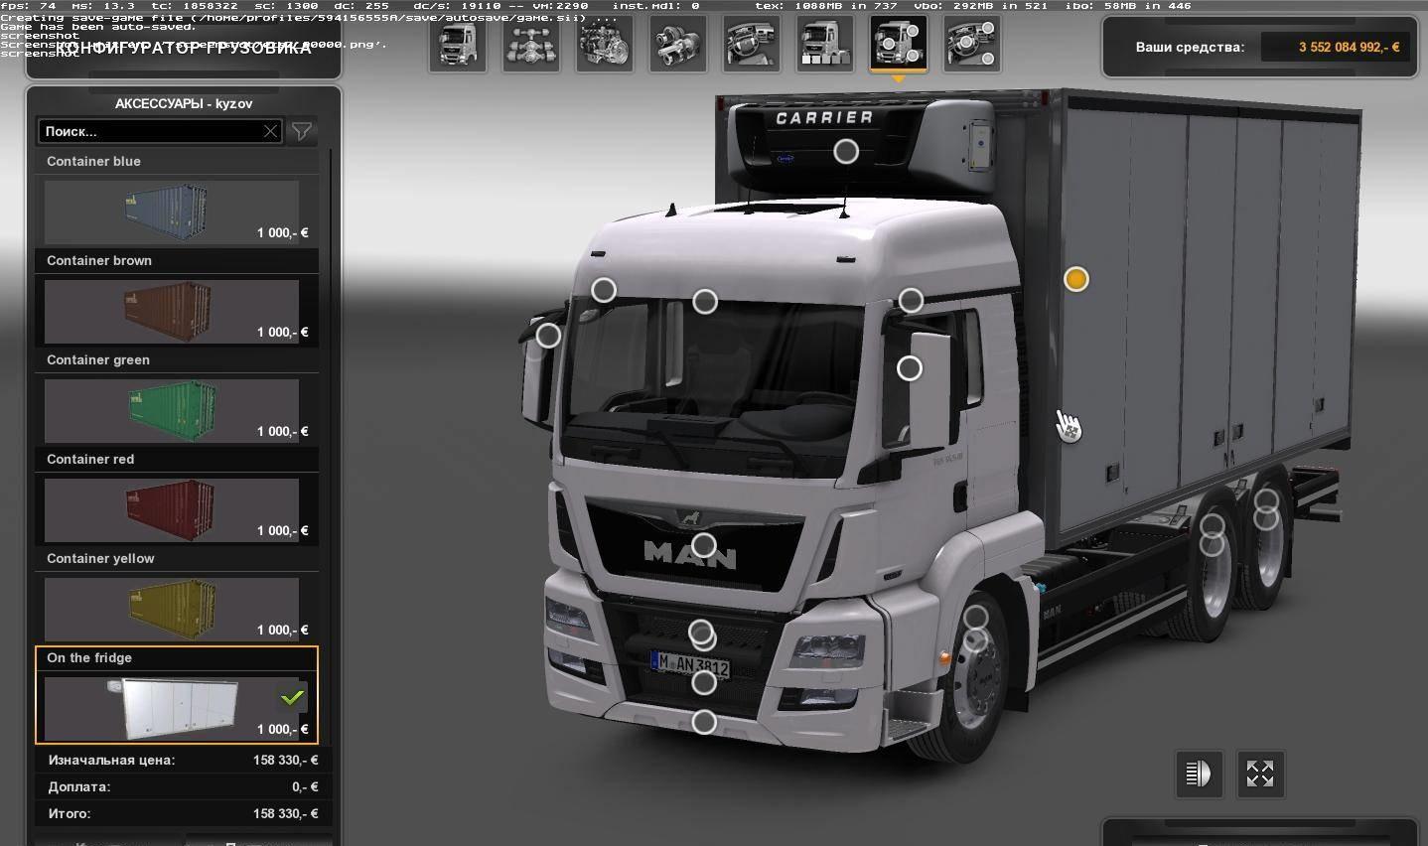This screenshot has height=846, width=1428.
Task: Open the engine upgrade category
Action: (x=605, y=45)
